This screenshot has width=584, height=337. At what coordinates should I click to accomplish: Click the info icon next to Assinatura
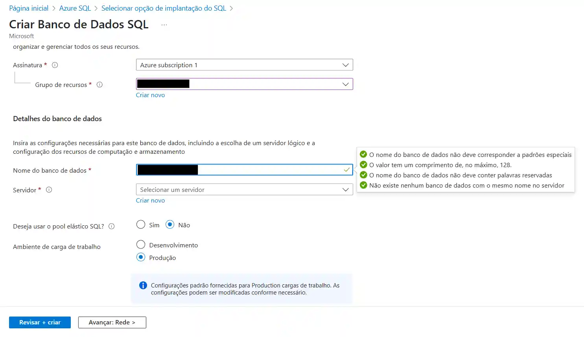(x=55, y=65)
